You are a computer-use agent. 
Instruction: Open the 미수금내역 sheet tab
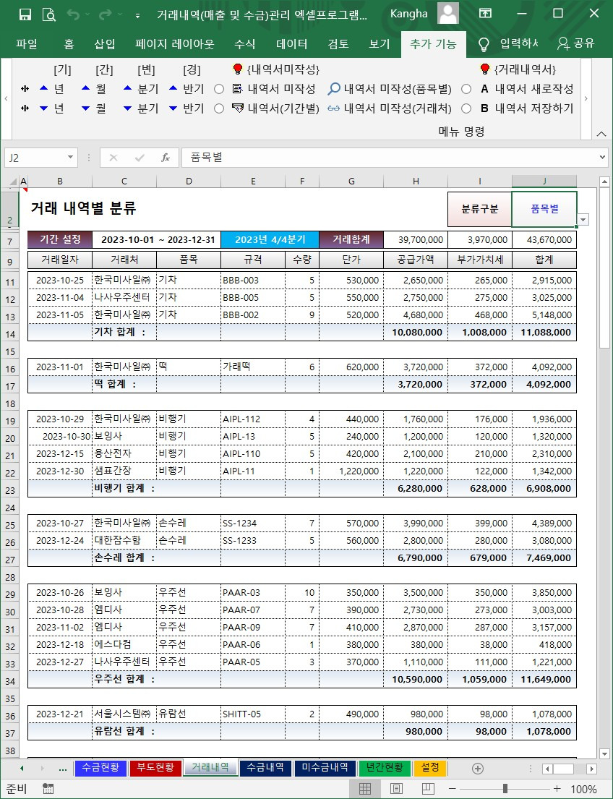point(325,767)
